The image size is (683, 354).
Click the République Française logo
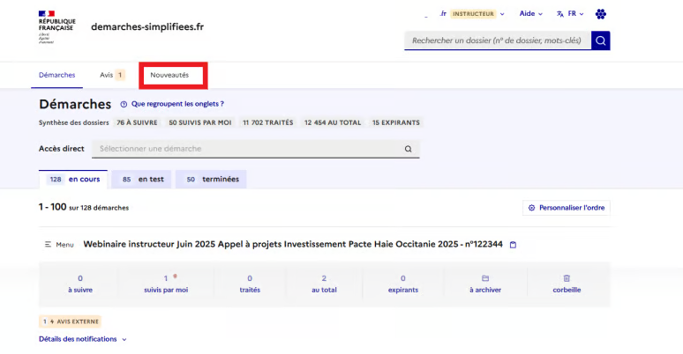(x=57, y=26)
